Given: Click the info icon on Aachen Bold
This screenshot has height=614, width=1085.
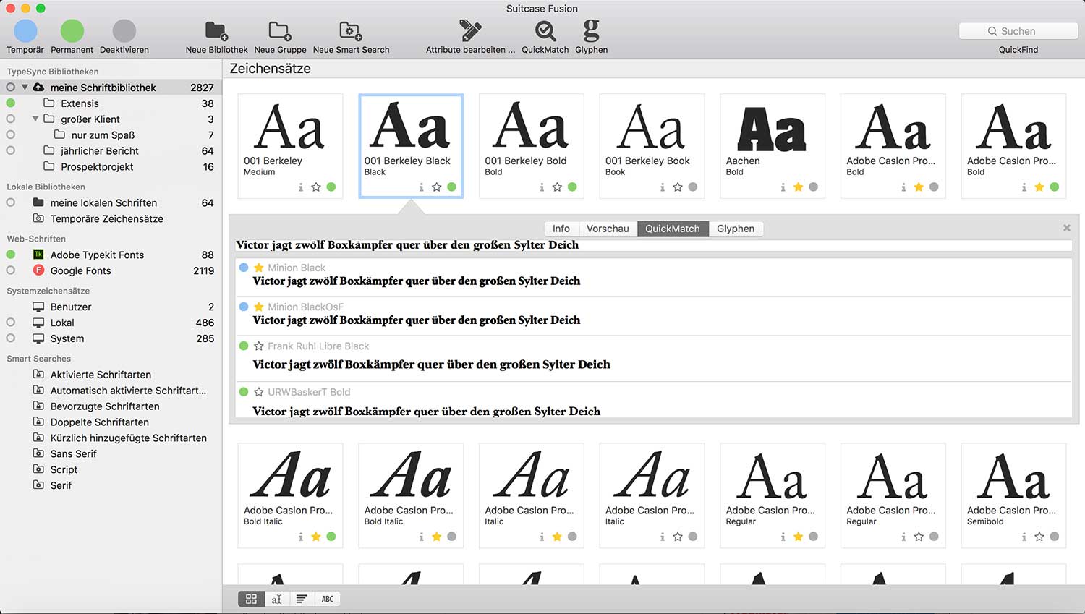Looking at the screenshot, I should [x=783, y=187].
